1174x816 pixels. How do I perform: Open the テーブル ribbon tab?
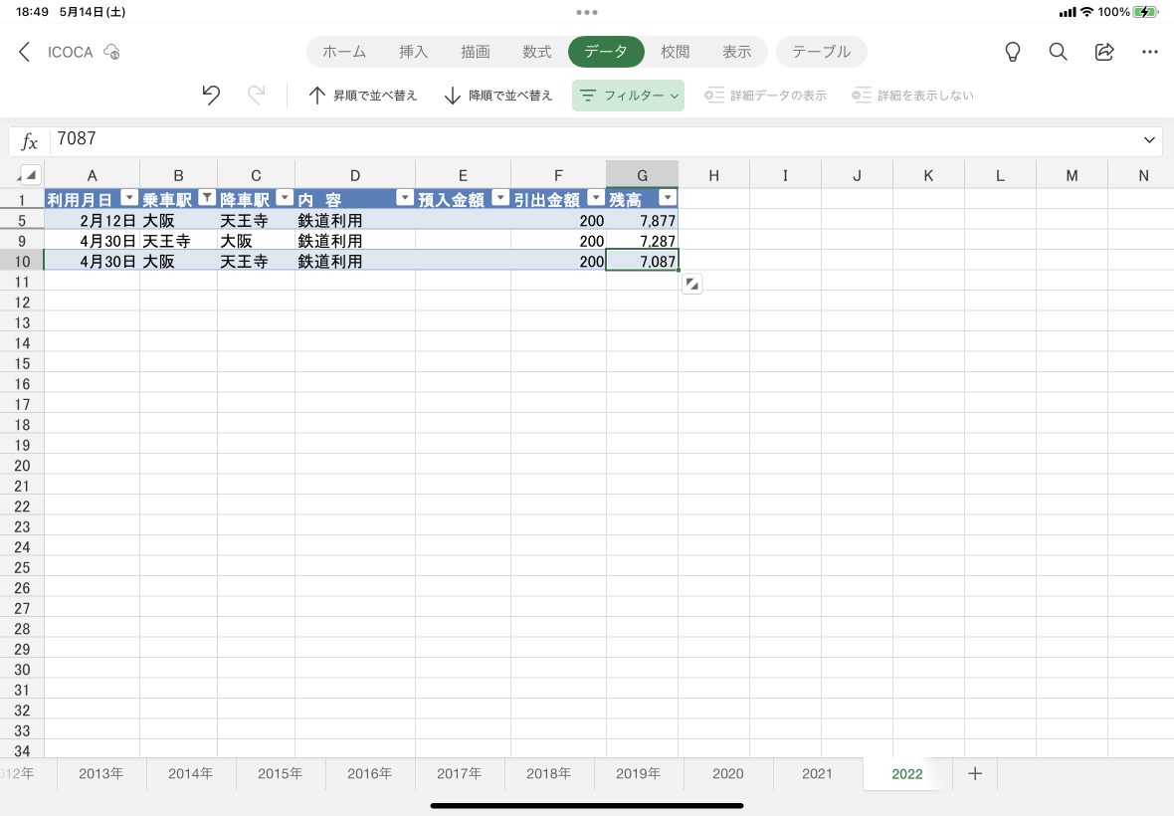822,52
